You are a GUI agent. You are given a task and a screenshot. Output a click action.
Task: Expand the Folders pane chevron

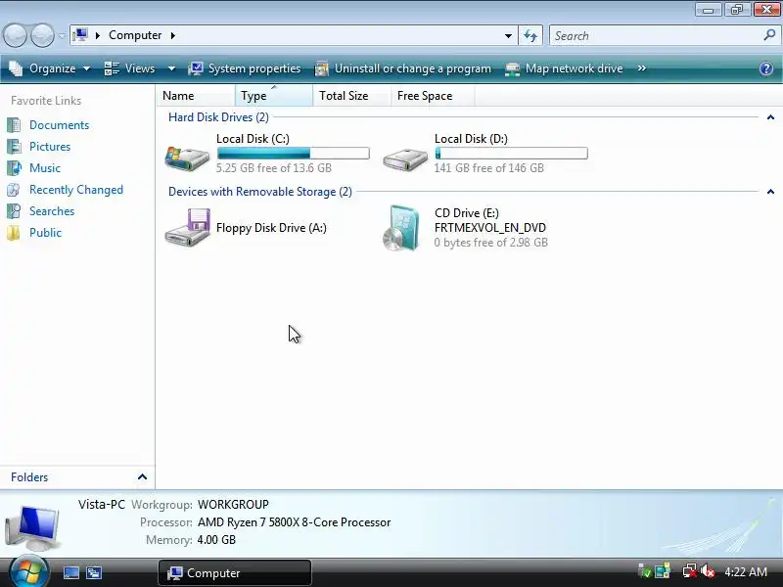(142, 477)
